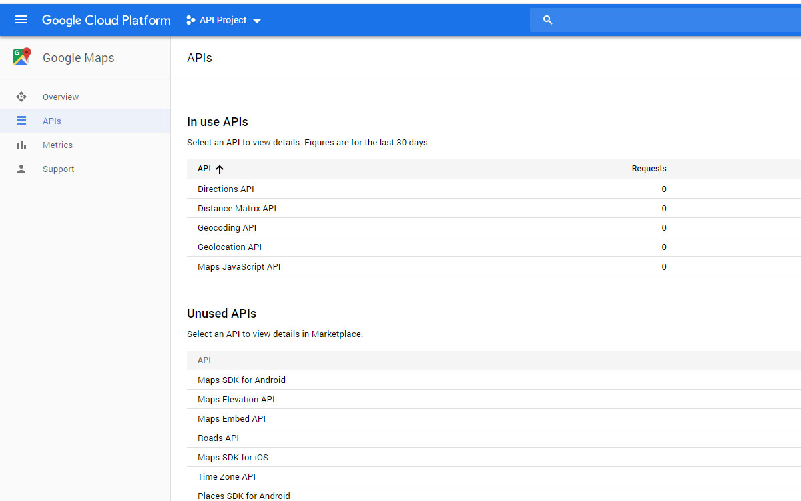The width and height of the screenshot is (801, 501).
Task: Click the APIs list icon in sidebar
Action: pyautogui.click(x=21, y=121)
